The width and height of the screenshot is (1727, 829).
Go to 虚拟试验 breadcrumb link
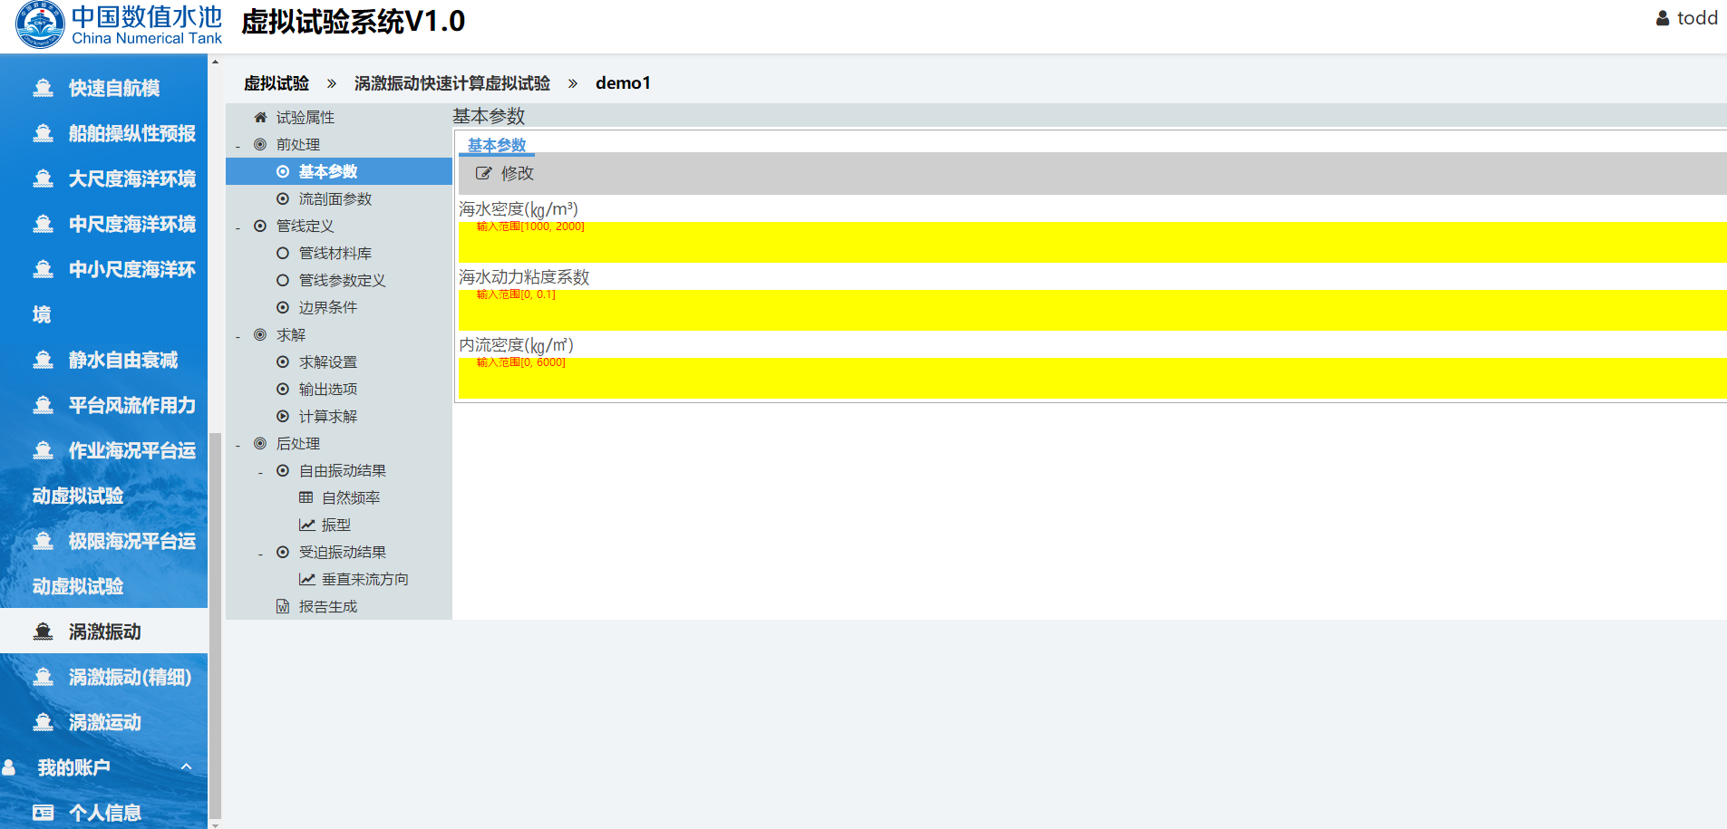tap(277, 83)
